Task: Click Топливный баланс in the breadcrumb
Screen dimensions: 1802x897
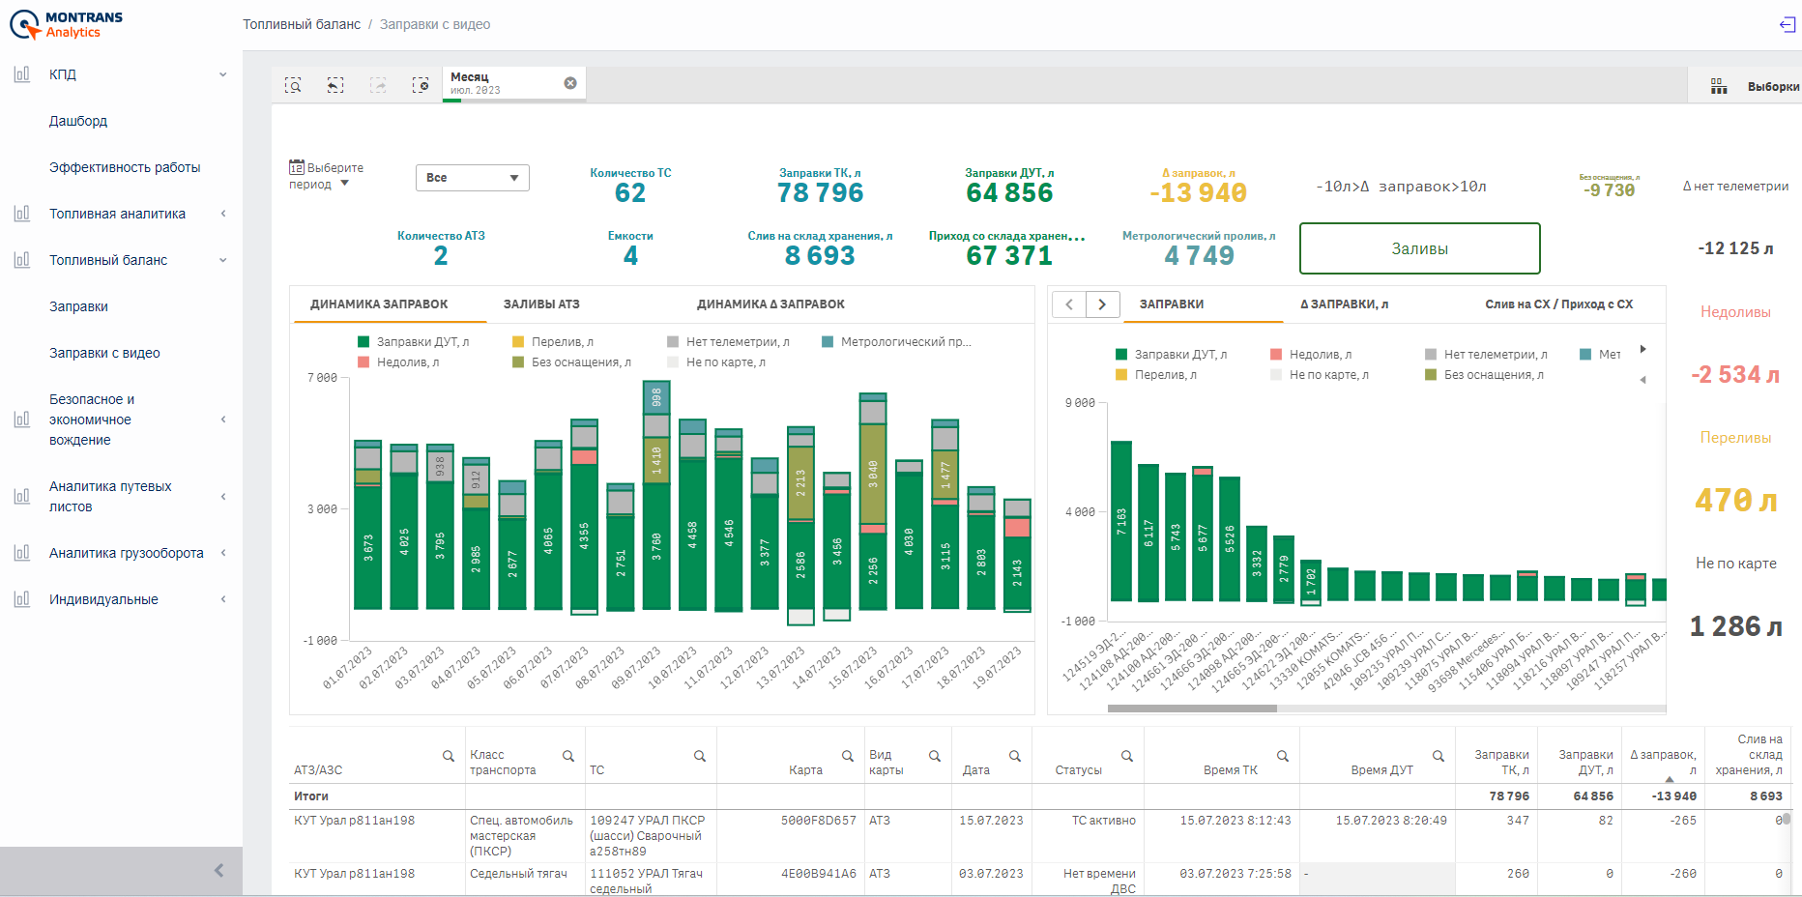Action: [302, 24]
